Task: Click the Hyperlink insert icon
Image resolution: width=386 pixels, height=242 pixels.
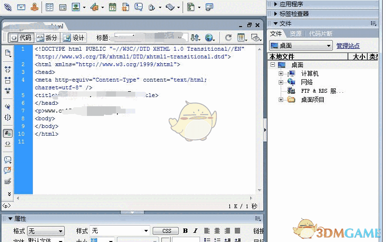Action: [8, 7]
